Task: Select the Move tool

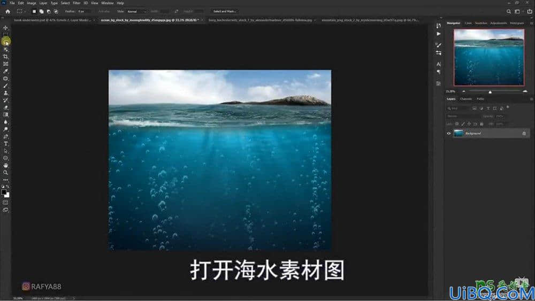Action: pos(5,28)
